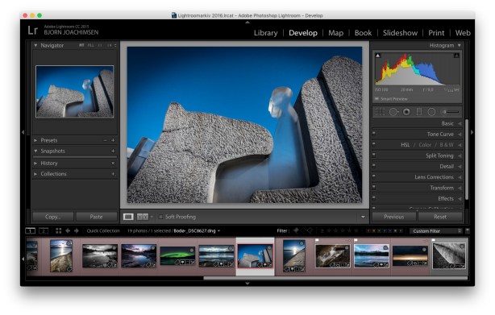Expand the Collections panel

pyautogui.click(x=35, y=174)
